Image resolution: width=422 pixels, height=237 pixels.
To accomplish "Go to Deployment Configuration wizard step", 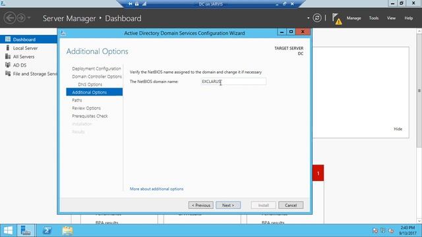I will click(96, 68).
